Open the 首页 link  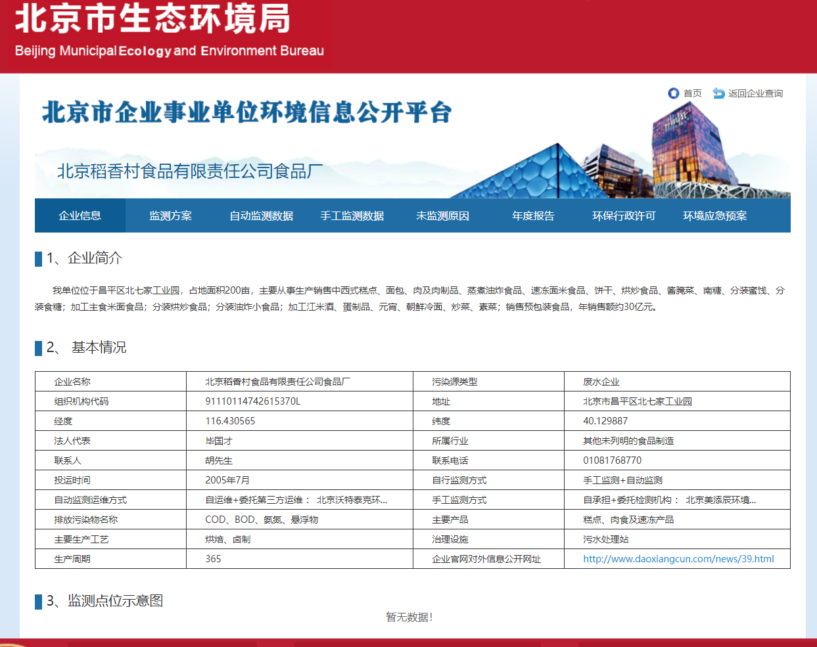pyautogui.click(x=692, y=93)
